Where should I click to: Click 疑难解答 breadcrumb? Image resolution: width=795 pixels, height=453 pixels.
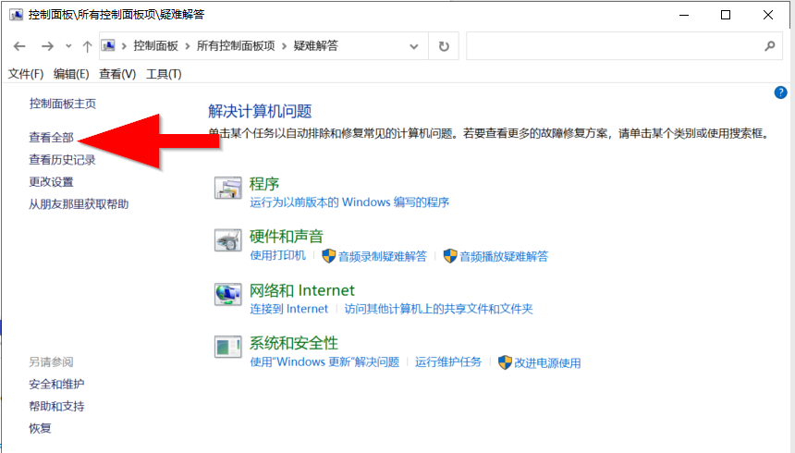coord(316,45)
